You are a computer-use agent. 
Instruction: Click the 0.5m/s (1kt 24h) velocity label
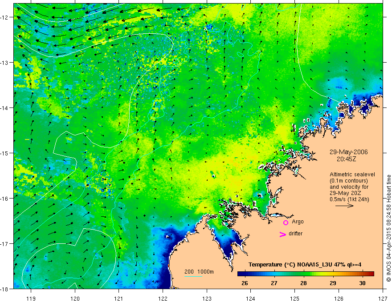[x=349, y=199]
